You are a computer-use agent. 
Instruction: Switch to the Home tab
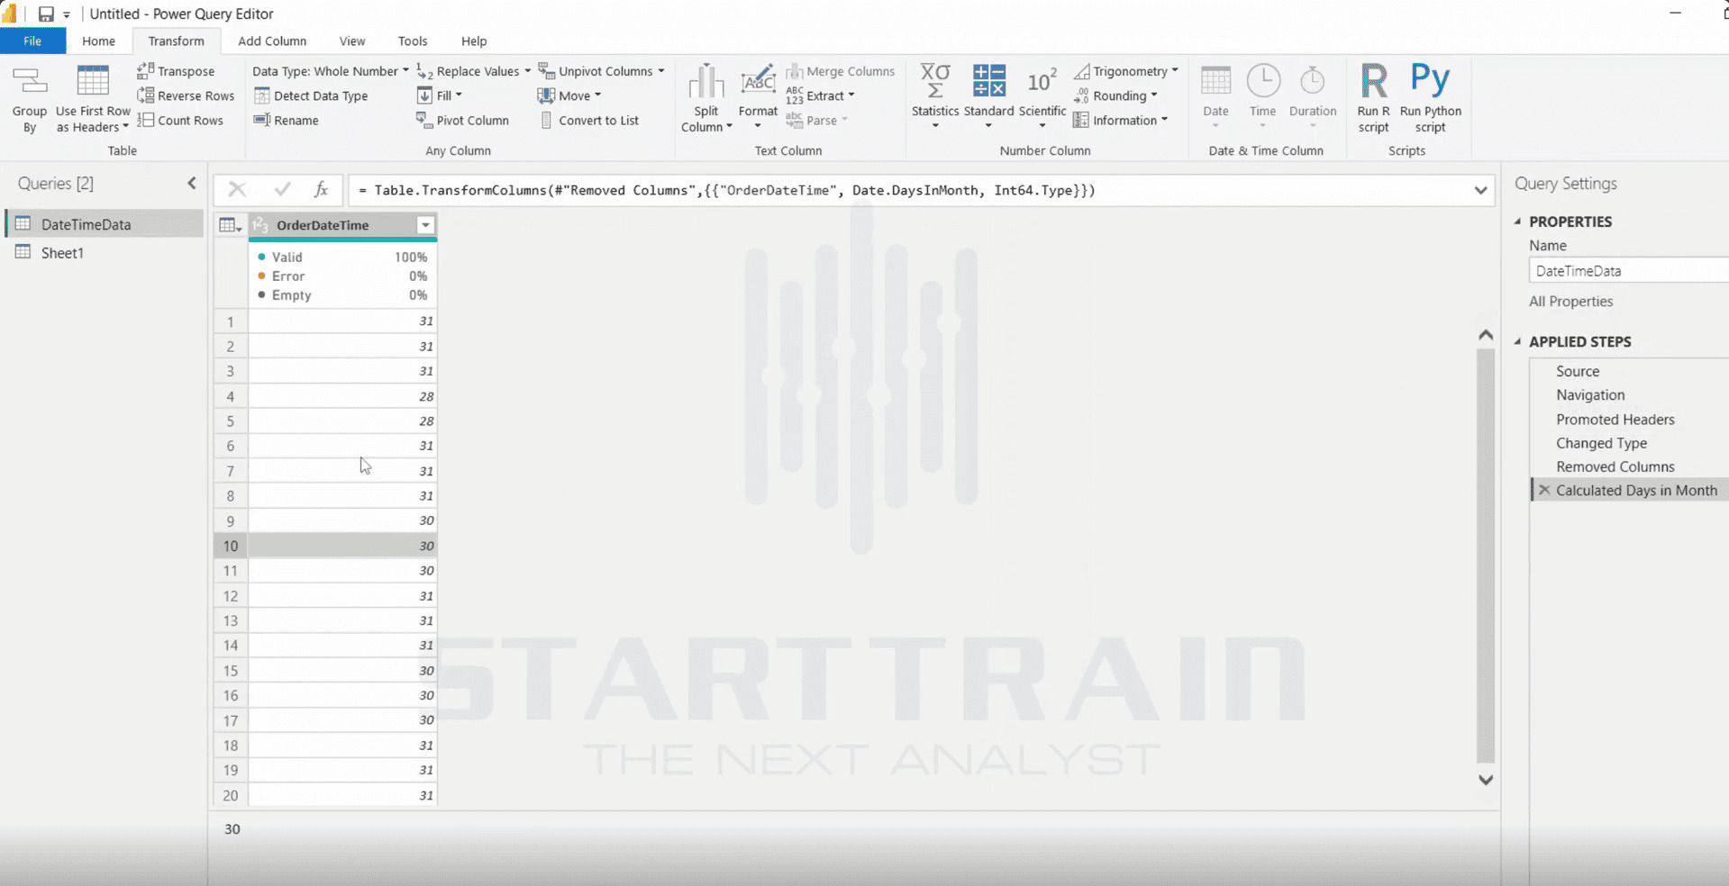tap(98, 41)
